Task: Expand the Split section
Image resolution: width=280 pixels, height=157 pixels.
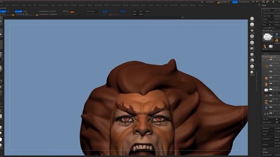Action: [265, 149]
